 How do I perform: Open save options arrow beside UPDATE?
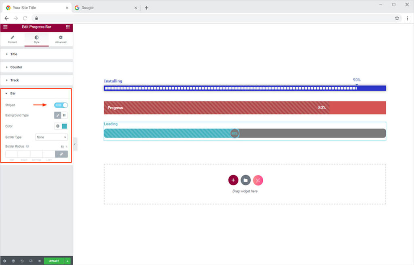[x=68, y=261]
